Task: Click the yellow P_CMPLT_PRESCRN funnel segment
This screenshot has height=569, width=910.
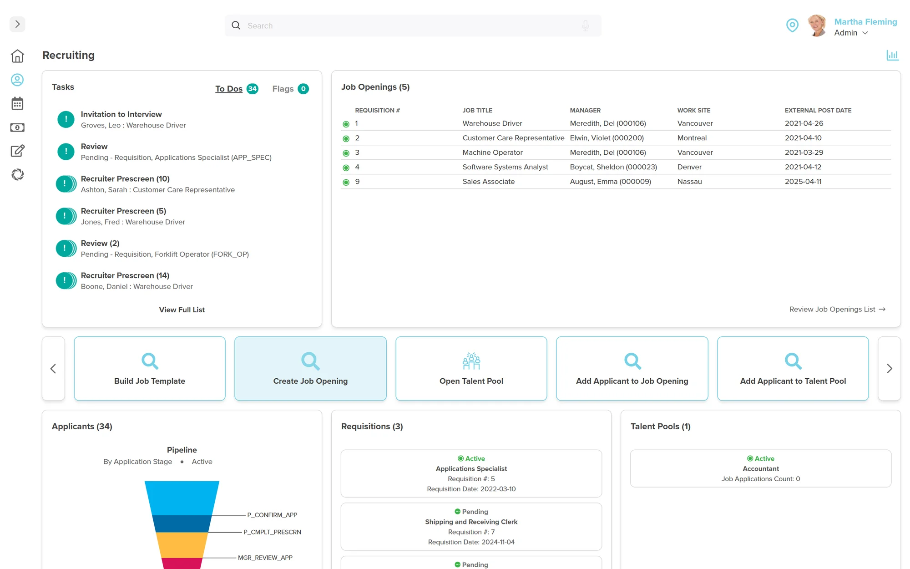Action: pyautogui.click(x=182, y=545)
